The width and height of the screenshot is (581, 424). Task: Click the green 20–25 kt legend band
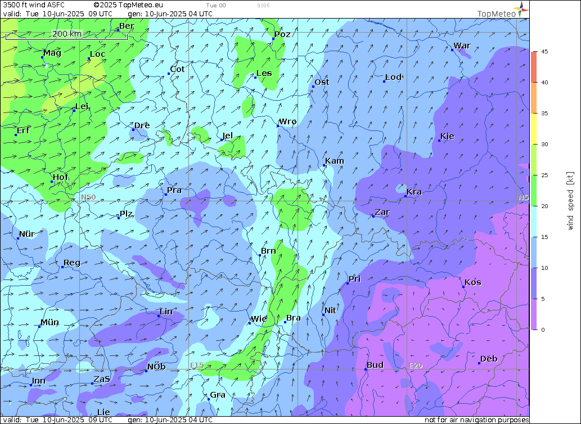click(x=534, y=190)
